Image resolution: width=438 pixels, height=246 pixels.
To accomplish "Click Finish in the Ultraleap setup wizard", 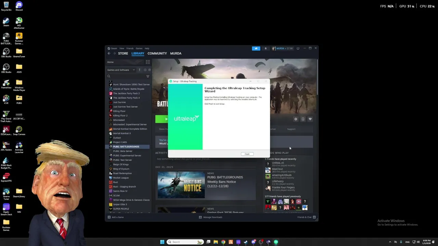I will (x=247, y=154).
